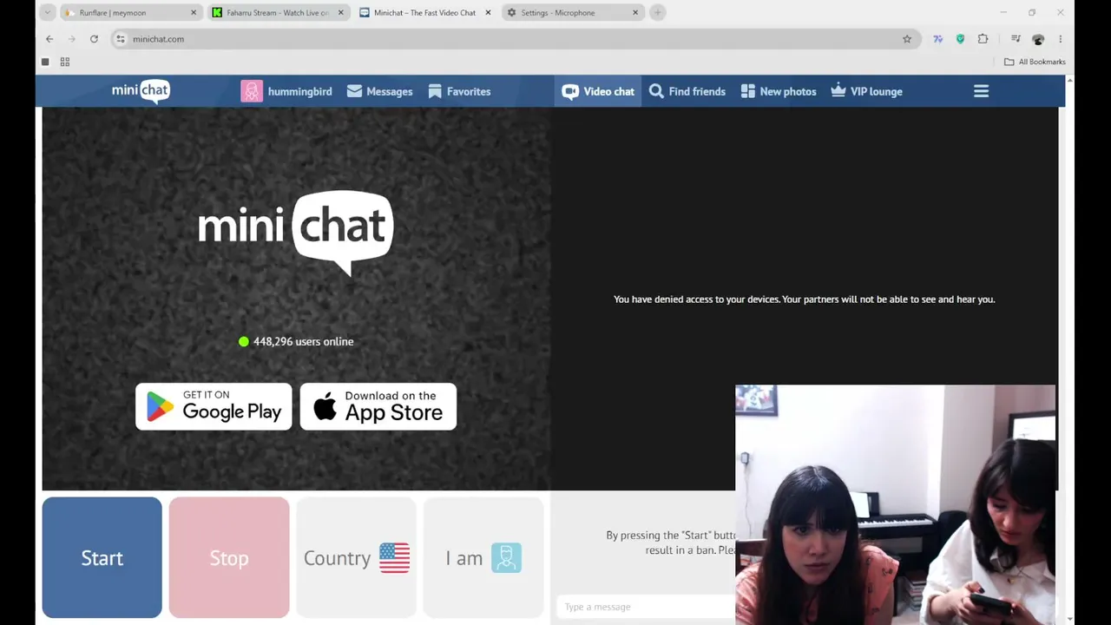Open the Chrome three-dot menu
The image size is (1111, 625).
tap(1060, 39)
